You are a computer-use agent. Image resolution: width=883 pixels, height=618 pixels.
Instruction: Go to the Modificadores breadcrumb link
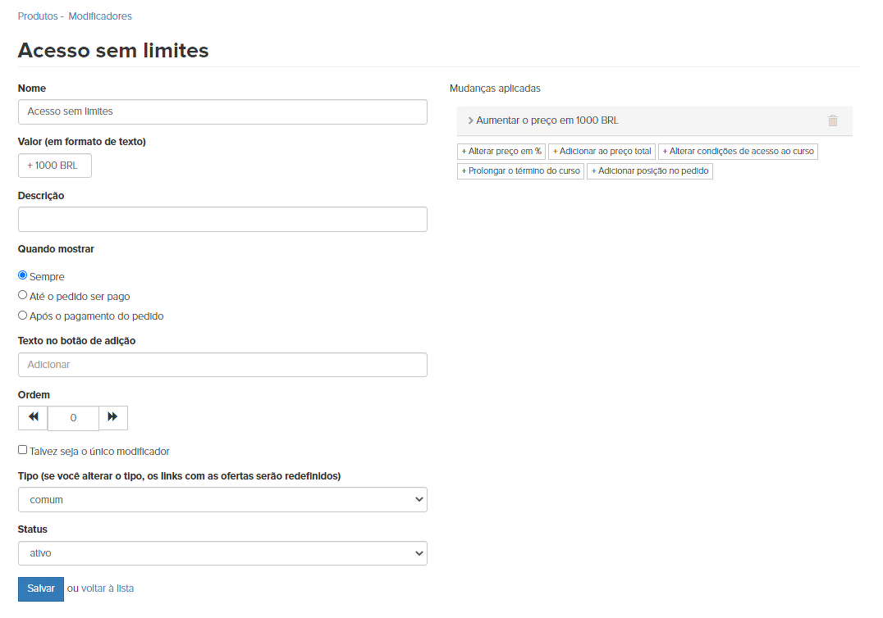coord(100,16)
